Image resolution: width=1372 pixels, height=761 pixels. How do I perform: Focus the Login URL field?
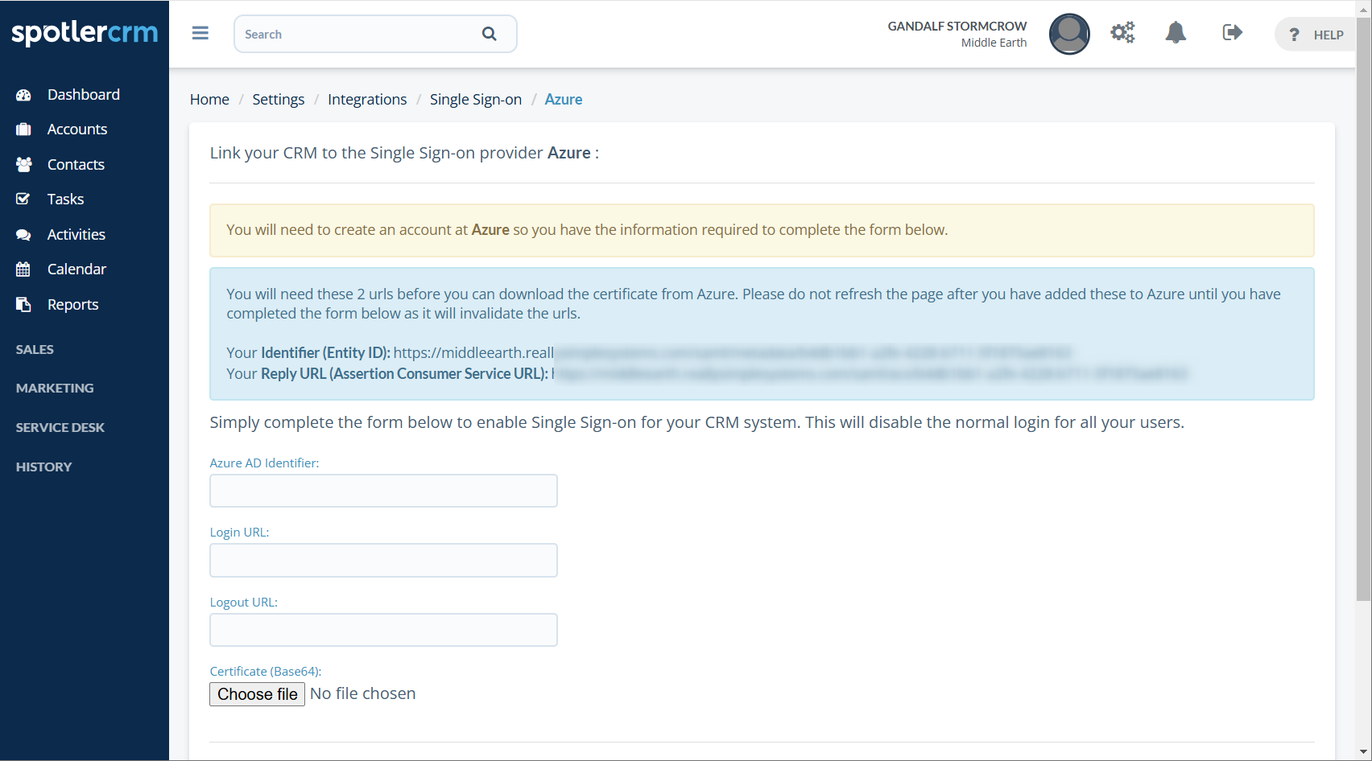point(383,560)
